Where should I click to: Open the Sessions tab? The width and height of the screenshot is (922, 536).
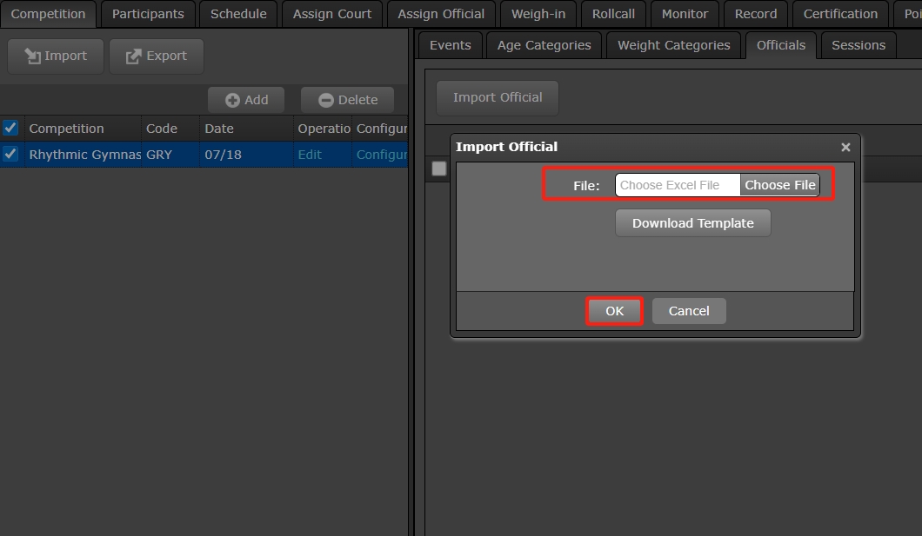858,45
